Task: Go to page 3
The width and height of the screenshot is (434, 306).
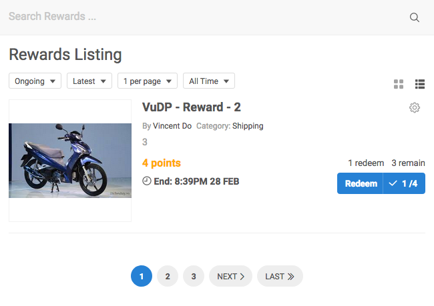Action: pos(194,276)
